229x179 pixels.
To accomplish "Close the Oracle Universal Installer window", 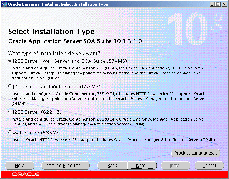I will pos(224,4).
